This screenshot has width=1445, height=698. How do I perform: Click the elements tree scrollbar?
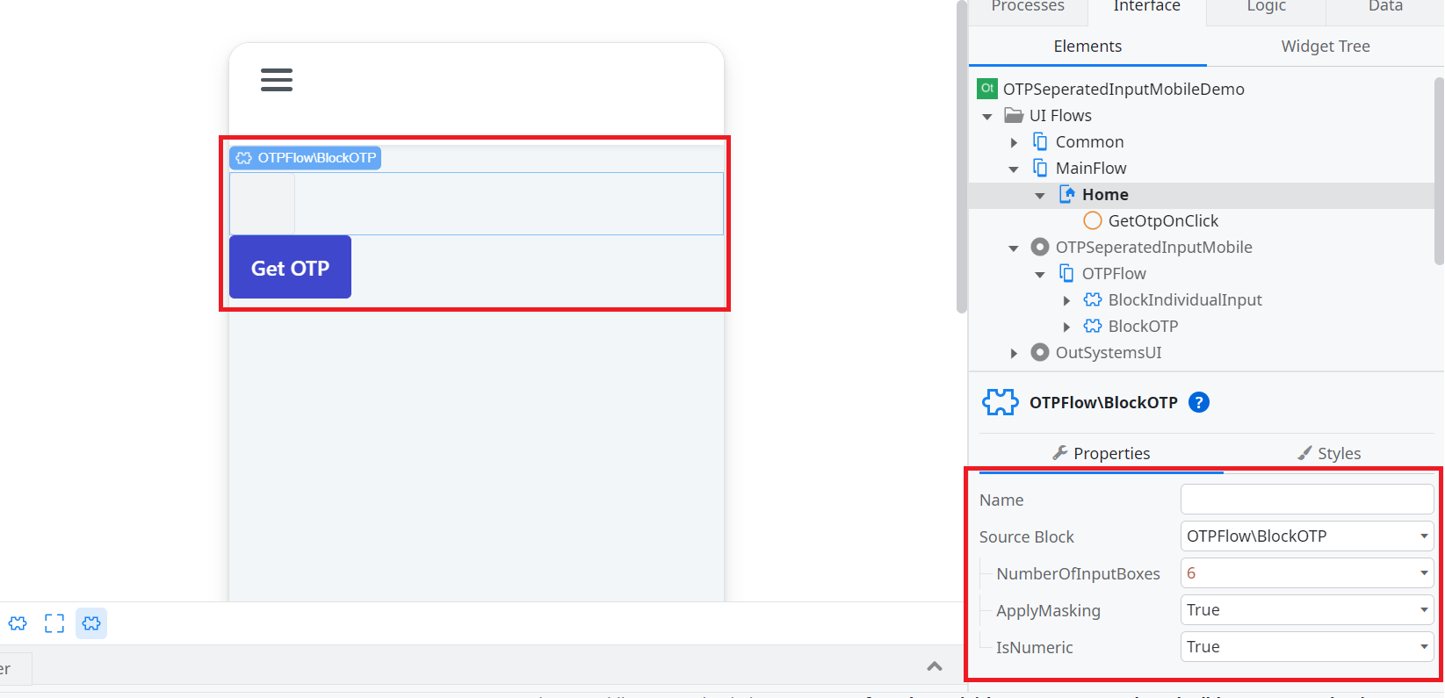click(x=1439, y=171)
